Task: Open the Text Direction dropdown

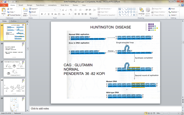Action: pyautogui.click(x=105, y=9)
